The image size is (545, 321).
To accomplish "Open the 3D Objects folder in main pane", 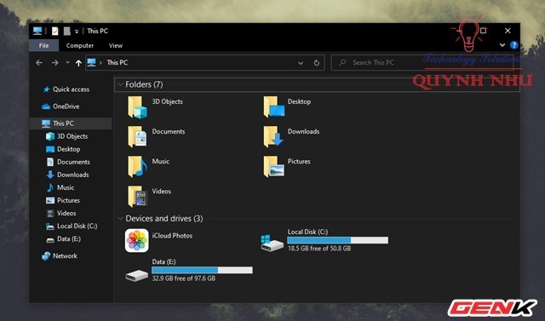I will pos(138,107).
